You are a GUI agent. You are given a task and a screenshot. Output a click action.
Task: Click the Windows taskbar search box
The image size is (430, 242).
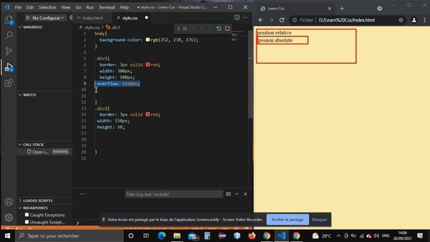coord(69,236)
